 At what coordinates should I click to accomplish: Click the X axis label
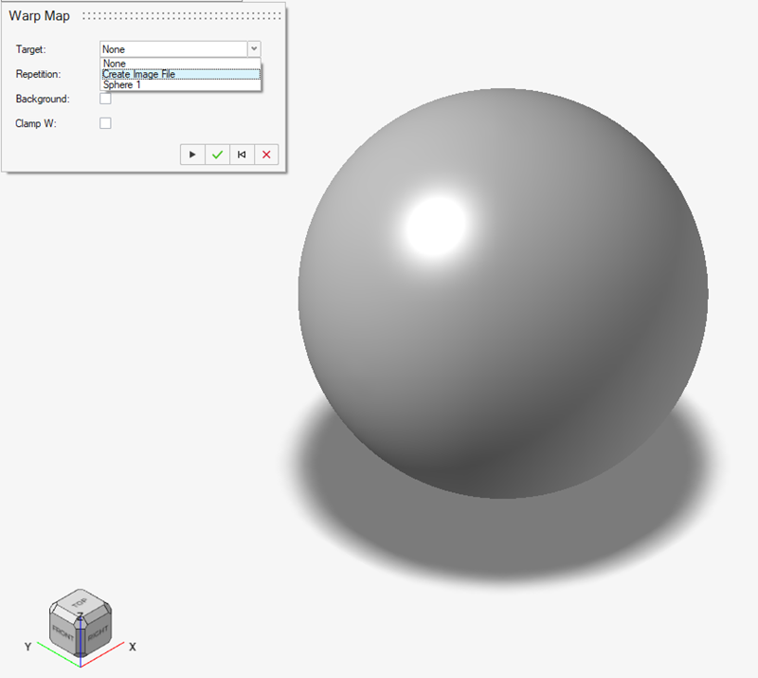[133, 647]
